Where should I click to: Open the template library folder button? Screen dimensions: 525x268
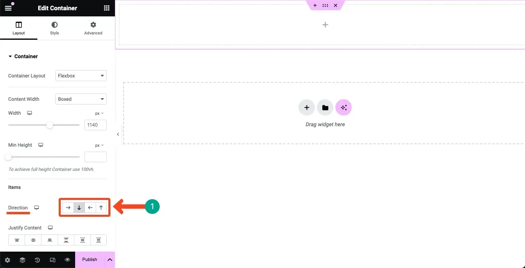(325, 108)
